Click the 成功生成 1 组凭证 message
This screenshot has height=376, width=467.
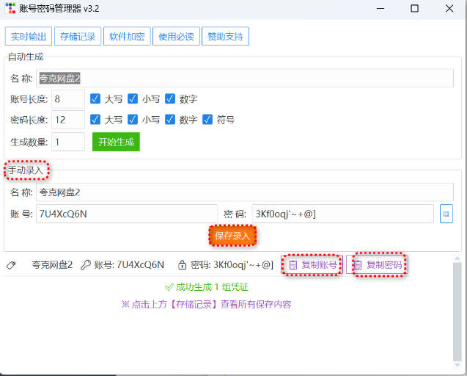[207, 287]
